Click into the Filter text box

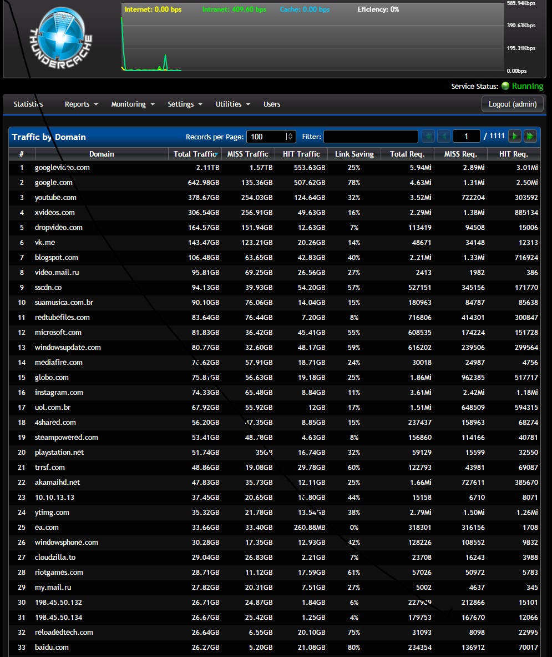pos(371,137)
